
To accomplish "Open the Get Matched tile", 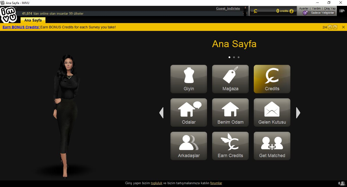I will [272, 146].
